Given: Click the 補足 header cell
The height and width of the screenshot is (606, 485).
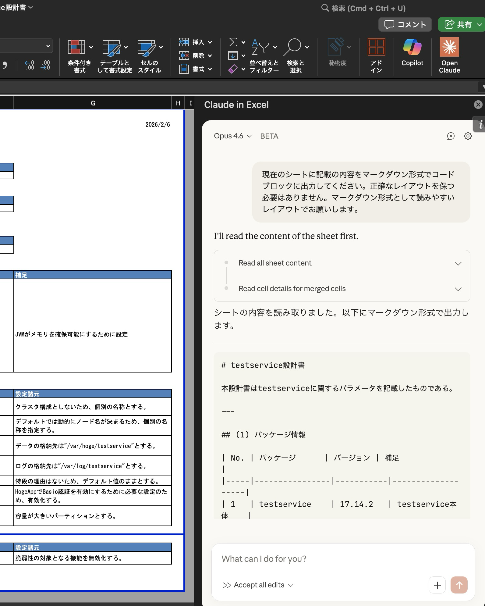Looking at the screenshot, I should pos(93,275).
